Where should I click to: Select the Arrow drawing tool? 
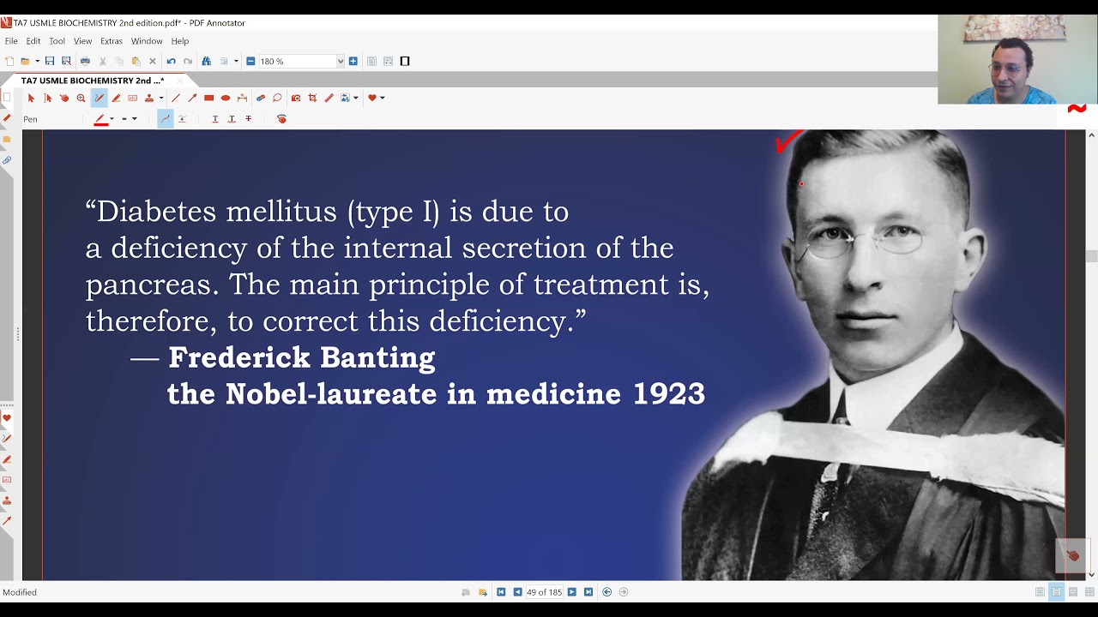click(192, 98)
